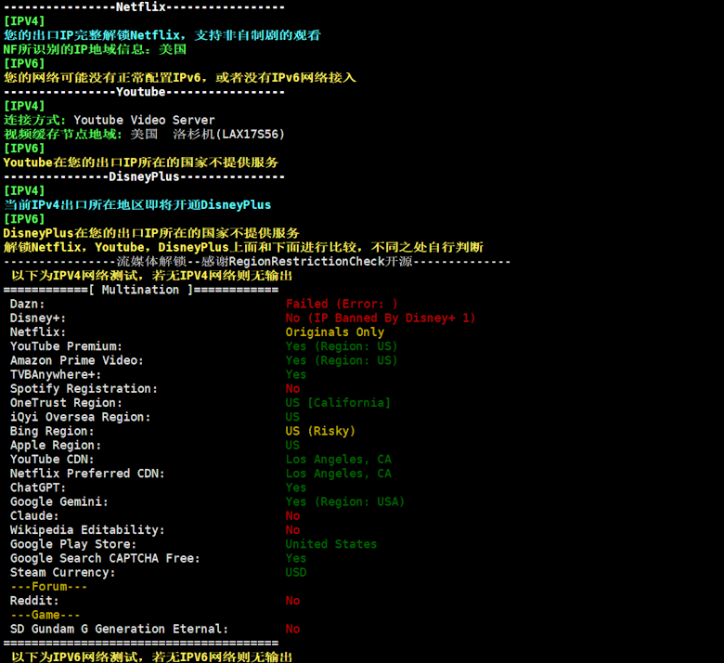This screenshot has height=663, width=724.
Task: Click the 'YouTube Premium:' label
Action: pos(66,346)
